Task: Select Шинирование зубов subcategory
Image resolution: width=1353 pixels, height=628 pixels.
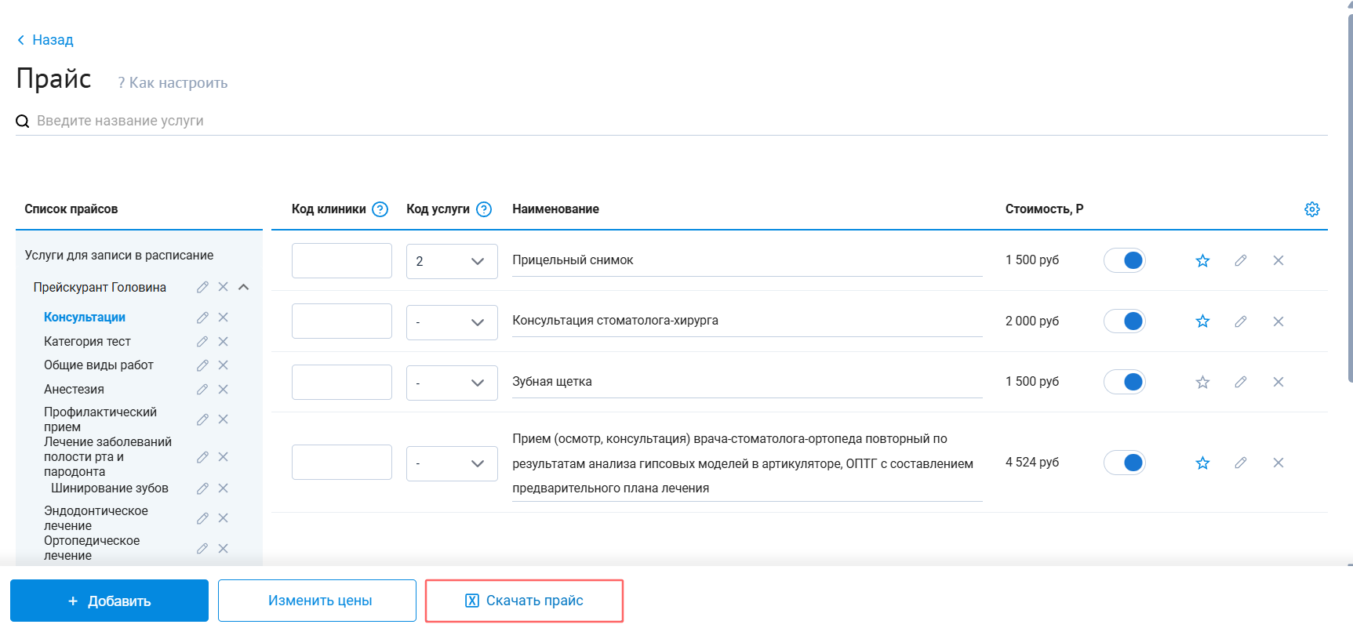Action: (x=110, y=488)
